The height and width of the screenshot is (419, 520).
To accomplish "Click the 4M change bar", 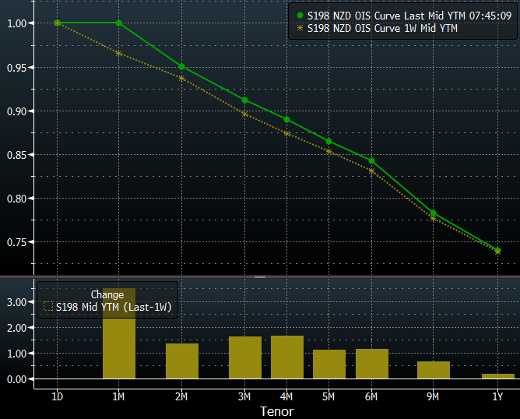I will pyautogui.click(x=286, y=357).
